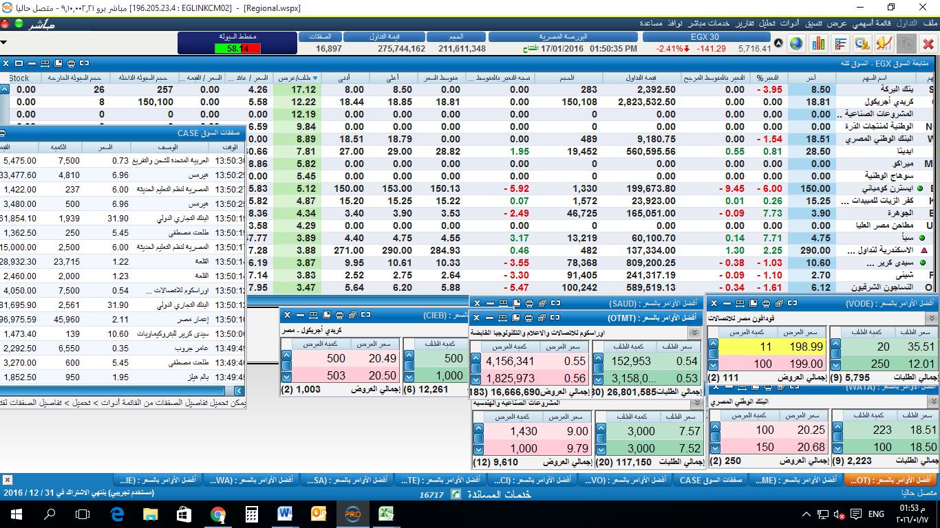This screenshot has height=528, width=940.
Task: Print the VODE best orders panel
Action: 766,303
